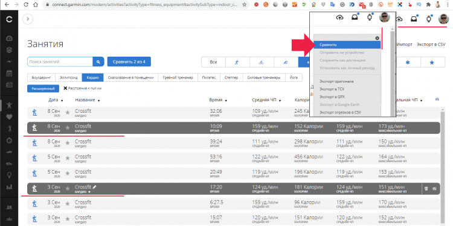Edit the 17:20 Crossfit name via pencil icon
The image size is (453, 226).
tap(95, 187)
